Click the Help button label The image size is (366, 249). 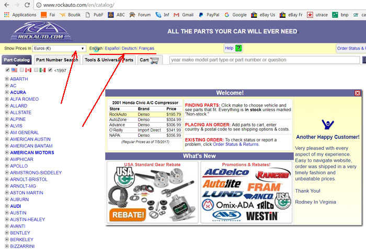[x=229, y=48]
